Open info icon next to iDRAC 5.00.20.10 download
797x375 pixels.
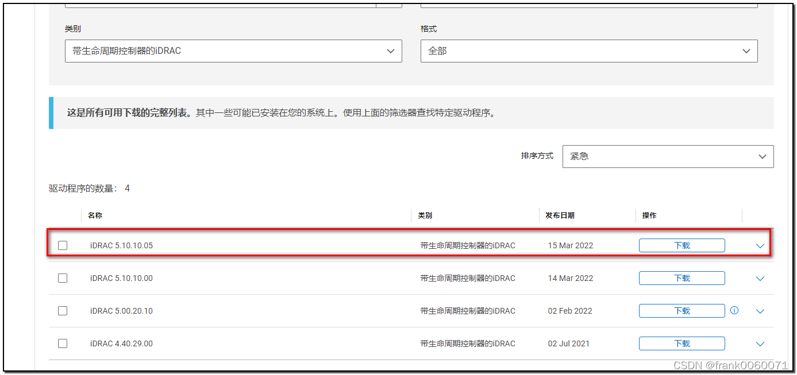[734, 310]
